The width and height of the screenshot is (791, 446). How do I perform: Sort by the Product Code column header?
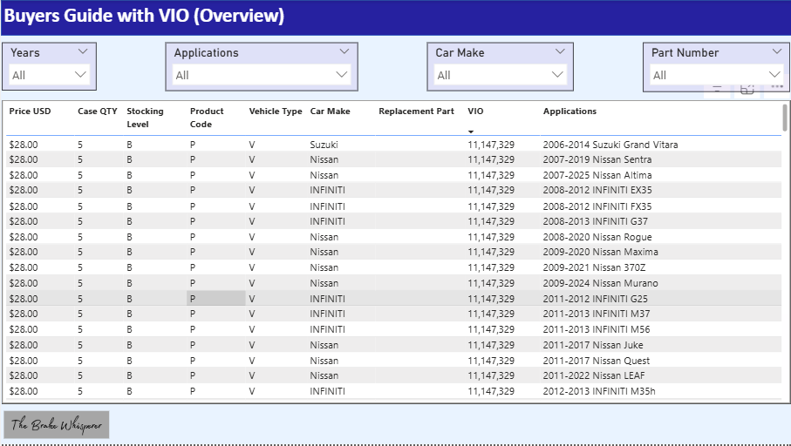(x=207, y=118)
